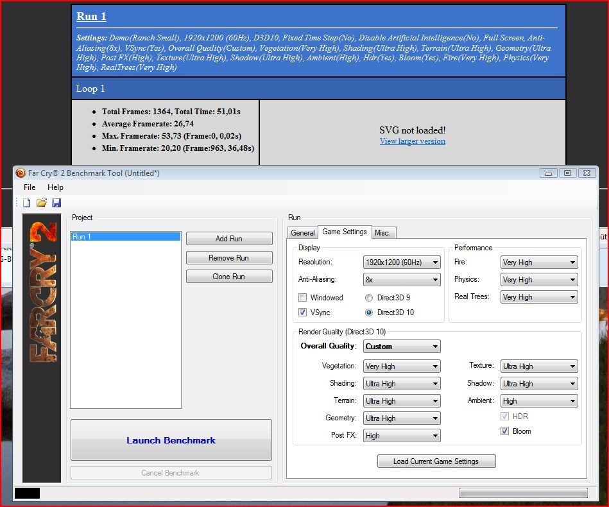Open the Post FX dropdown
609x507 pixels.
click(402, 436)
